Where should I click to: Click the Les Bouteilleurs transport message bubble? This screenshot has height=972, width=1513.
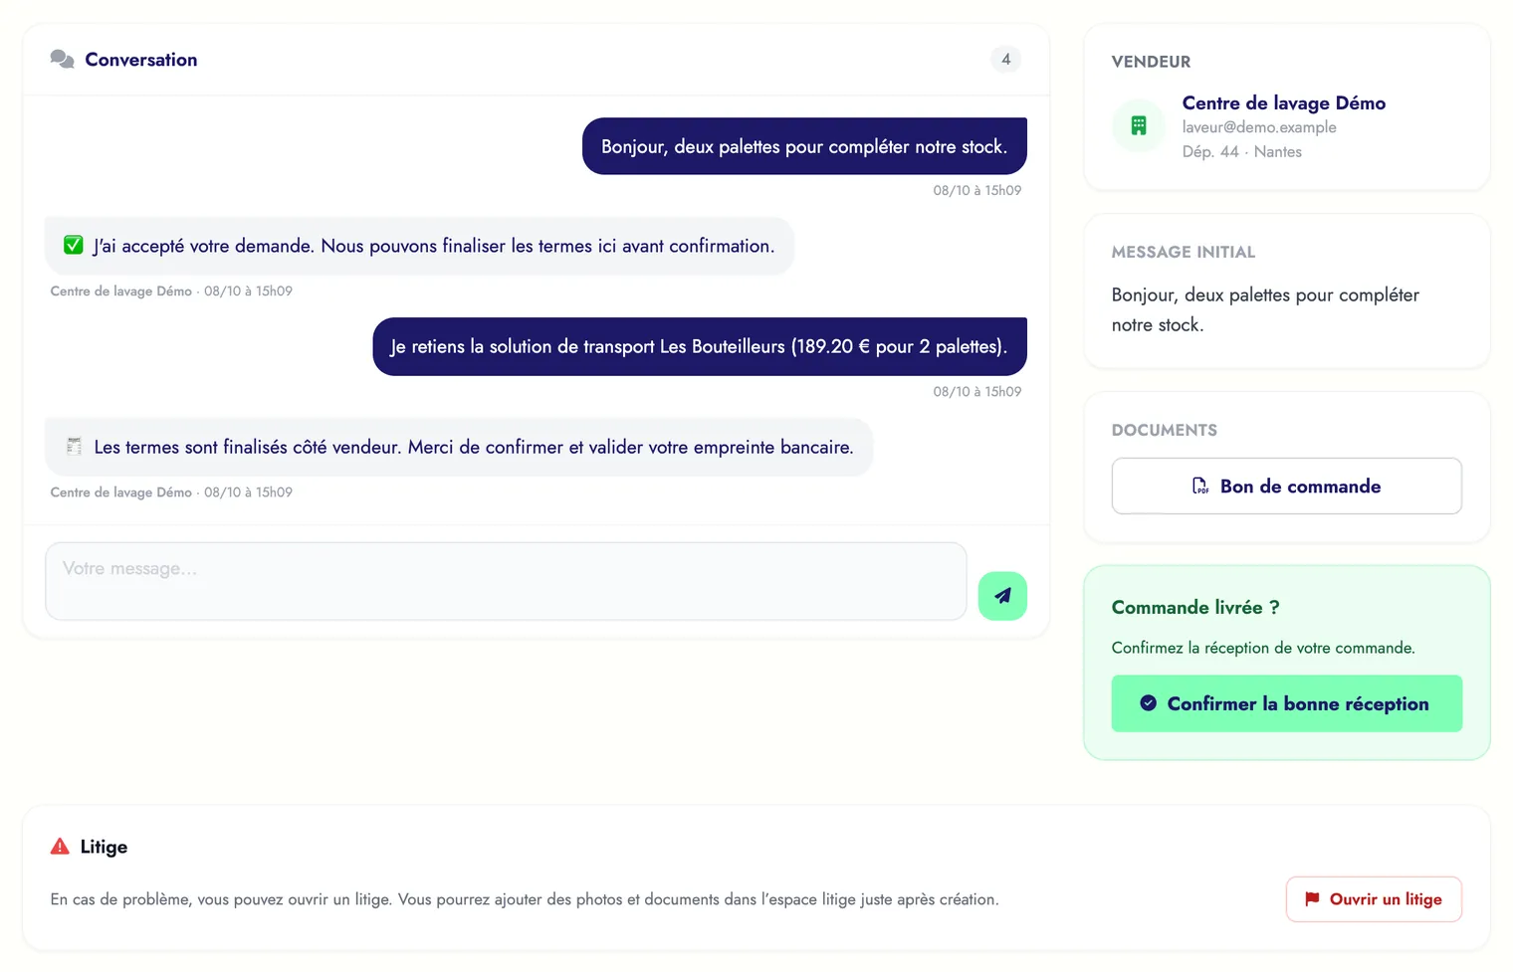click(x=700, y=346)
